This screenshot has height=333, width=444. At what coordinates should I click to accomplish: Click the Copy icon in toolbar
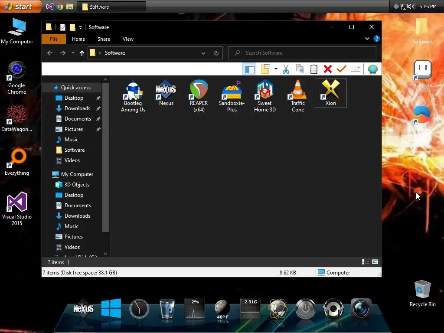pyautogui.click(x=300, y=69)
